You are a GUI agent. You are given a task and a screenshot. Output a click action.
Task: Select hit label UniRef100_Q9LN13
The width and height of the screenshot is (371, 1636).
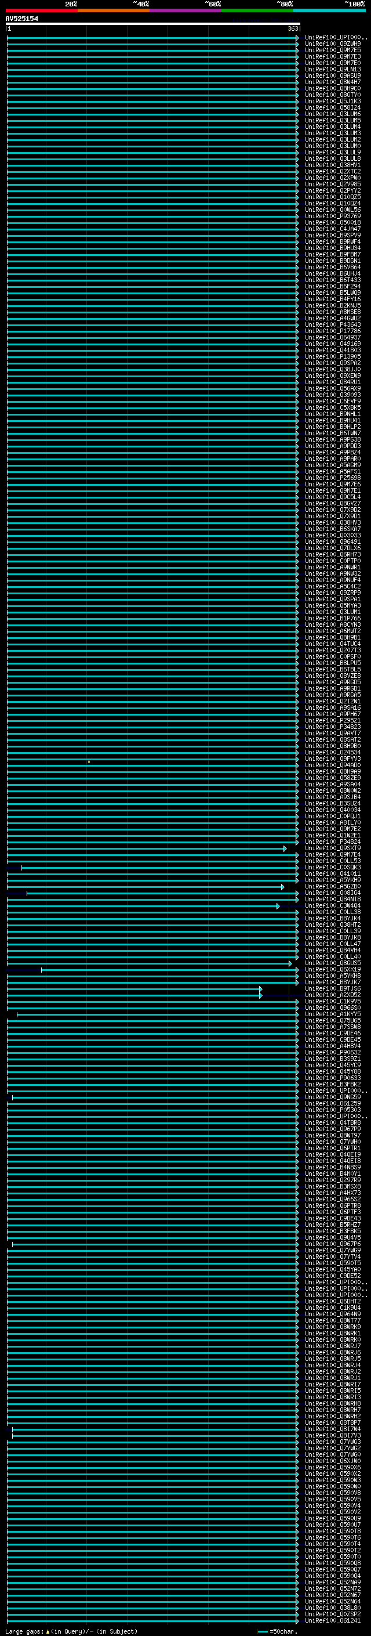333,69
